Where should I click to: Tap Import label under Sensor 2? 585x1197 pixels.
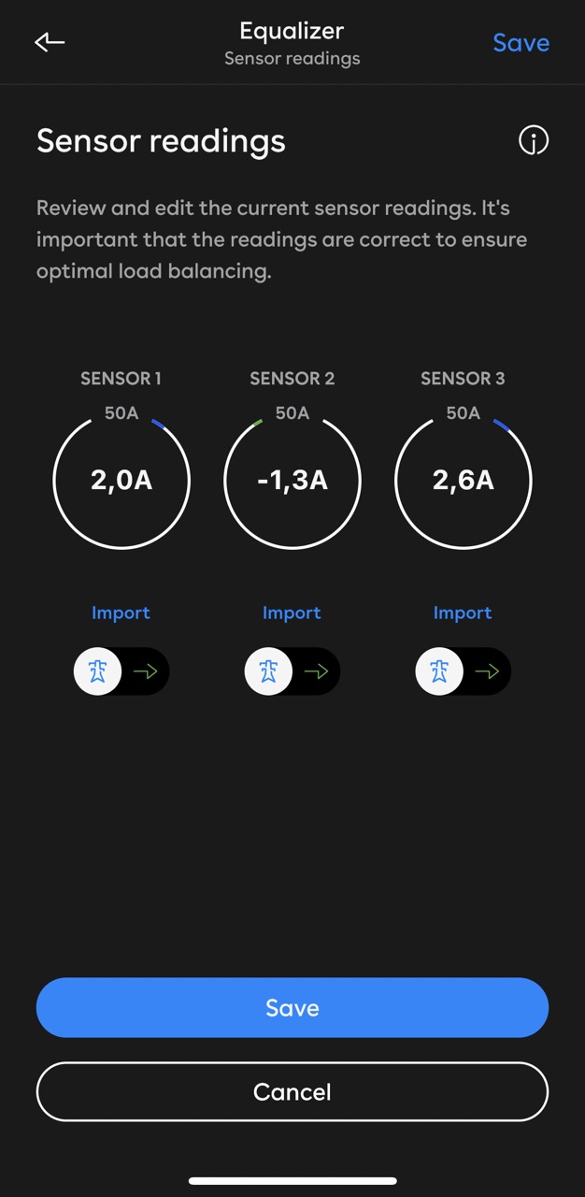292,613
